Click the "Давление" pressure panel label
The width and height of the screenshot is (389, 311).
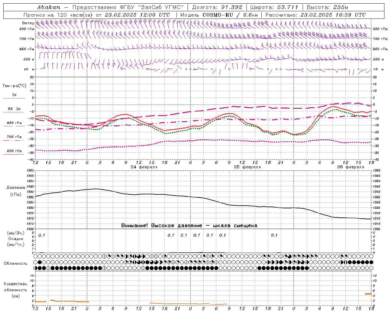[16, 188]
